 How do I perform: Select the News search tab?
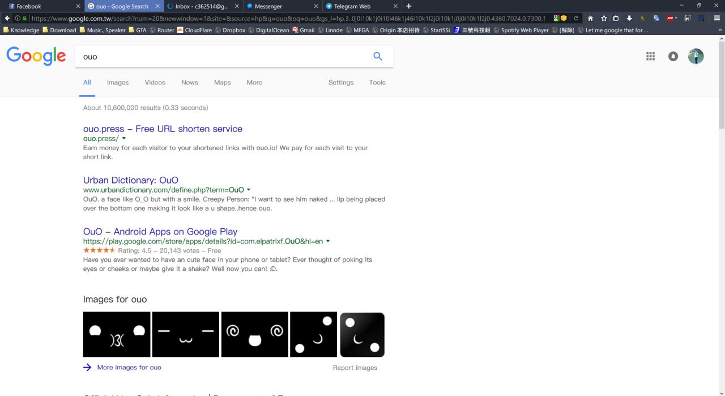[x=190, y=82]
